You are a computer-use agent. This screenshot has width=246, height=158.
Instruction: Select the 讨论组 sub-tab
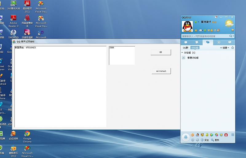tap(195, 48)
